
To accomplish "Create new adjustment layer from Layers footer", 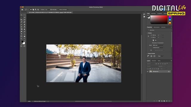I will (x=162, y=101).
